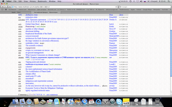The width and height of the screenshot is (172, 107).
Task: Click the Bluetooth status icon
Action: (134, 1)
